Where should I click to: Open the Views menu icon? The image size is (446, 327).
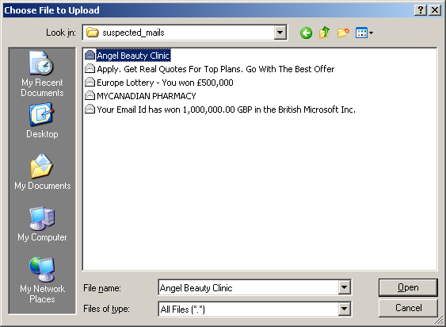(x=364, y=33)
